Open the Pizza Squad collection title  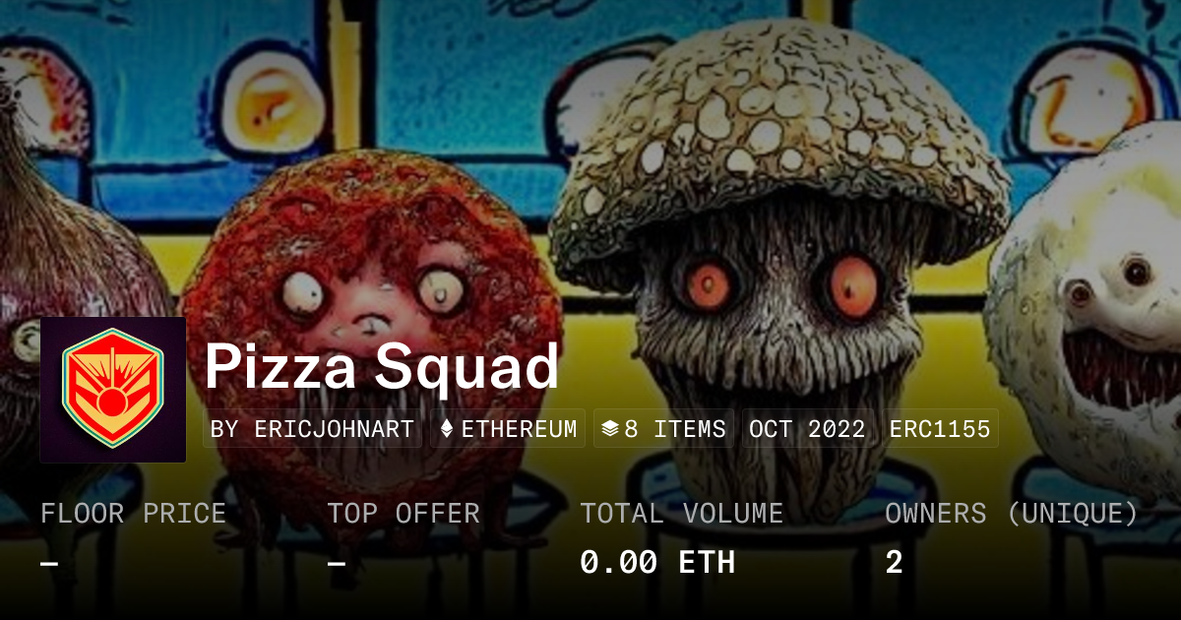pyautogui.click(x=382, y=366)
